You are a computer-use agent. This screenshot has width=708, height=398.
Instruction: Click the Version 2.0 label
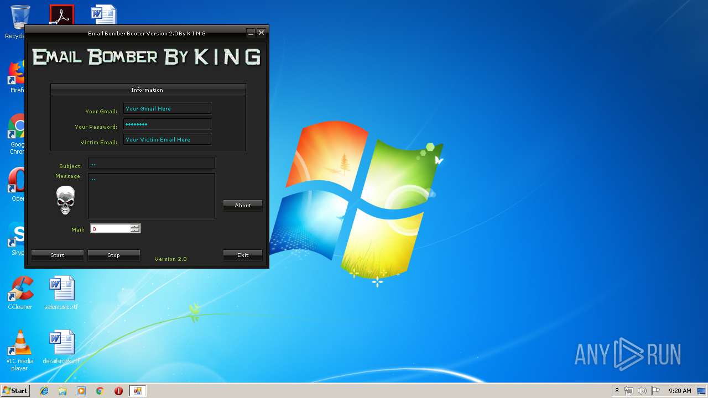pyautogui.click(x=170, y=259)
